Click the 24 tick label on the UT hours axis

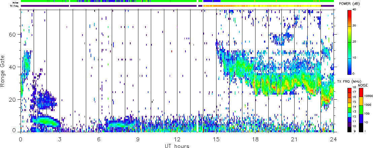[x=334, y=139]
